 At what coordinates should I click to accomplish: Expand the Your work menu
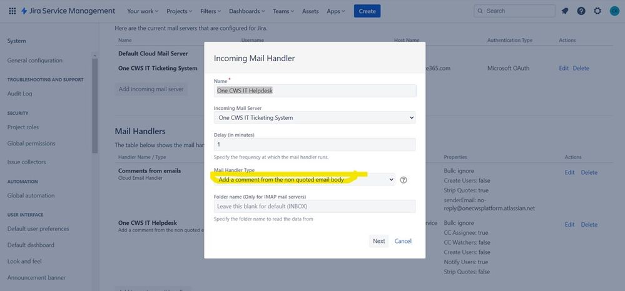tap(142, 11)
